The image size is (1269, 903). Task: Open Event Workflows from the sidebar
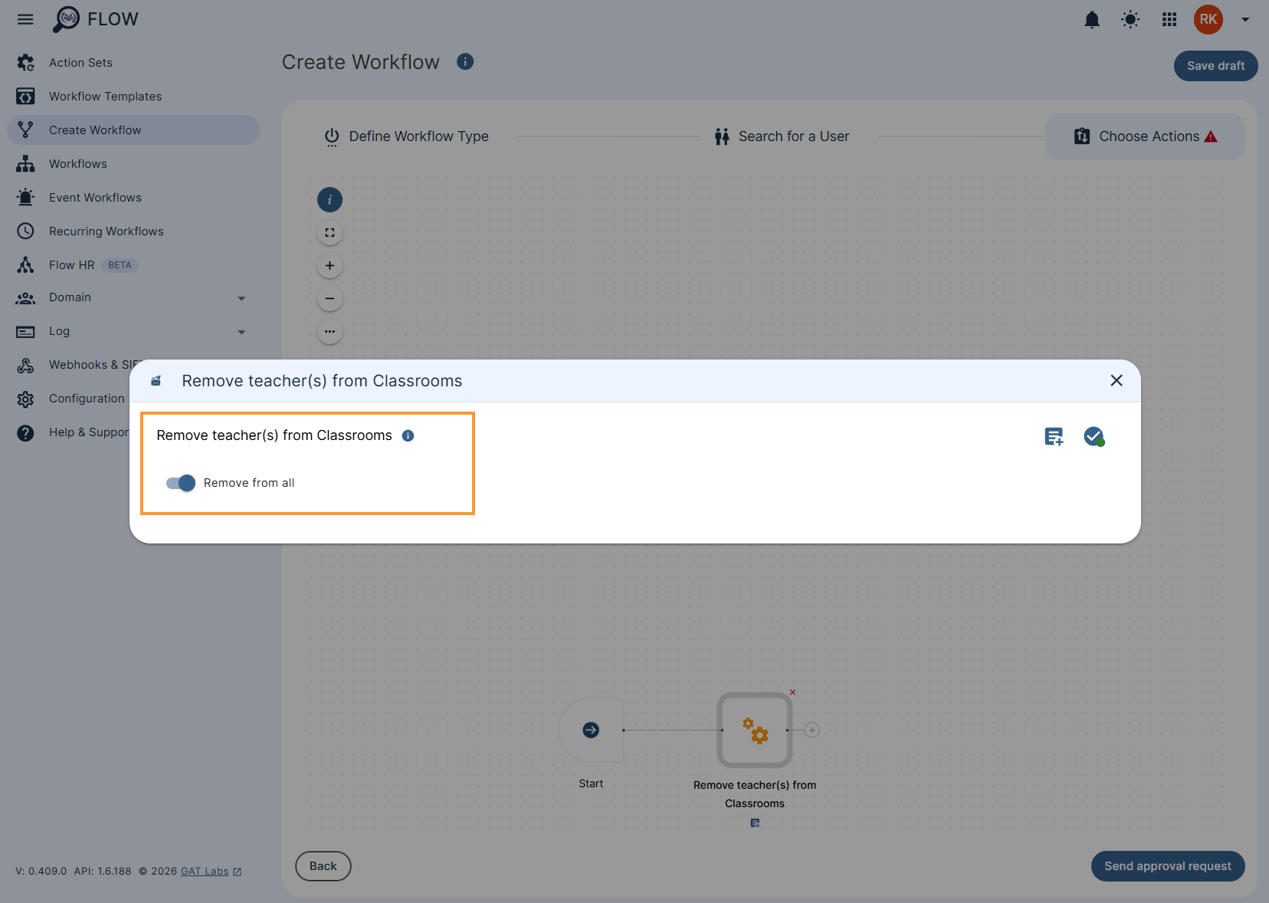coord(94,197)
